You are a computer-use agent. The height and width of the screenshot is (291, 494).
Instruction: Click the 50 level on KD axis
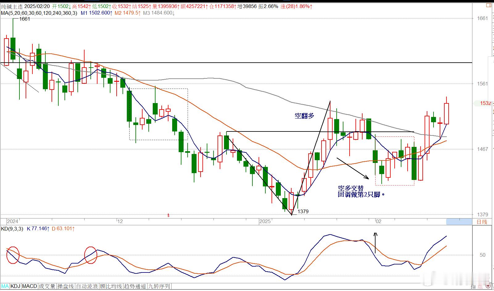[x=483, y=255]
